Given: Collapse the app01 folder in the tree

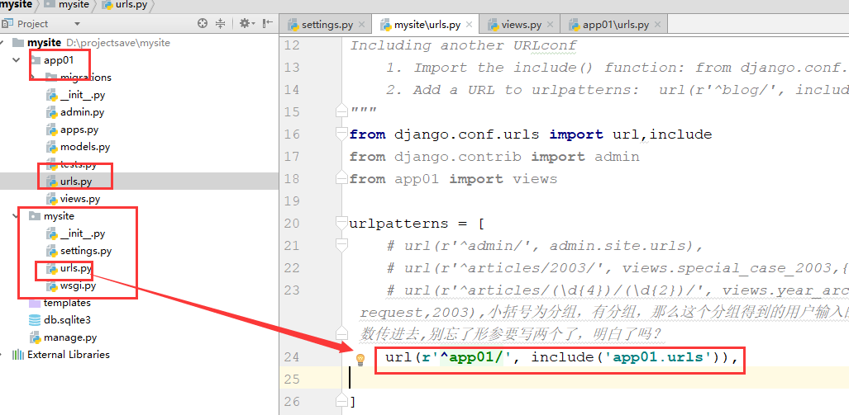Looking at the screenshot, I should click(x=17, y=60).
